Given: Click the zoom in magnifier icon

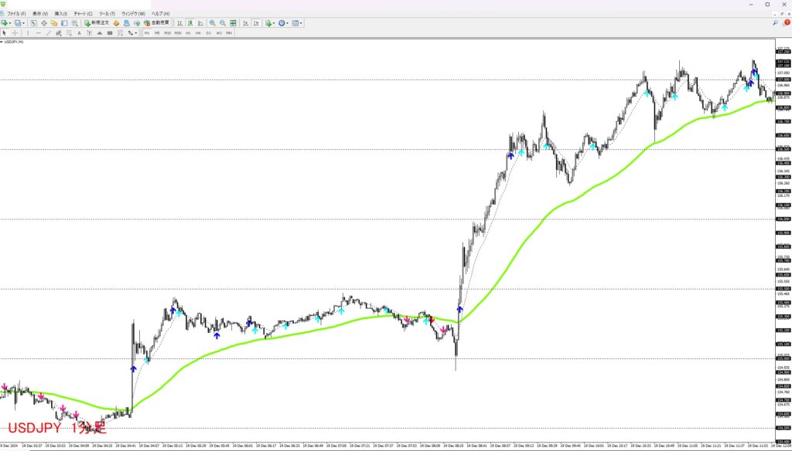Looking at the screenshot, I should [212, 23].
